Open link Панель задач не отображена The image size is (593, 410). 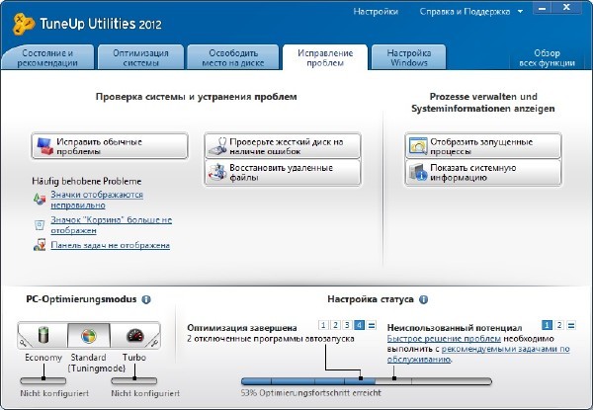pos(110,245)
